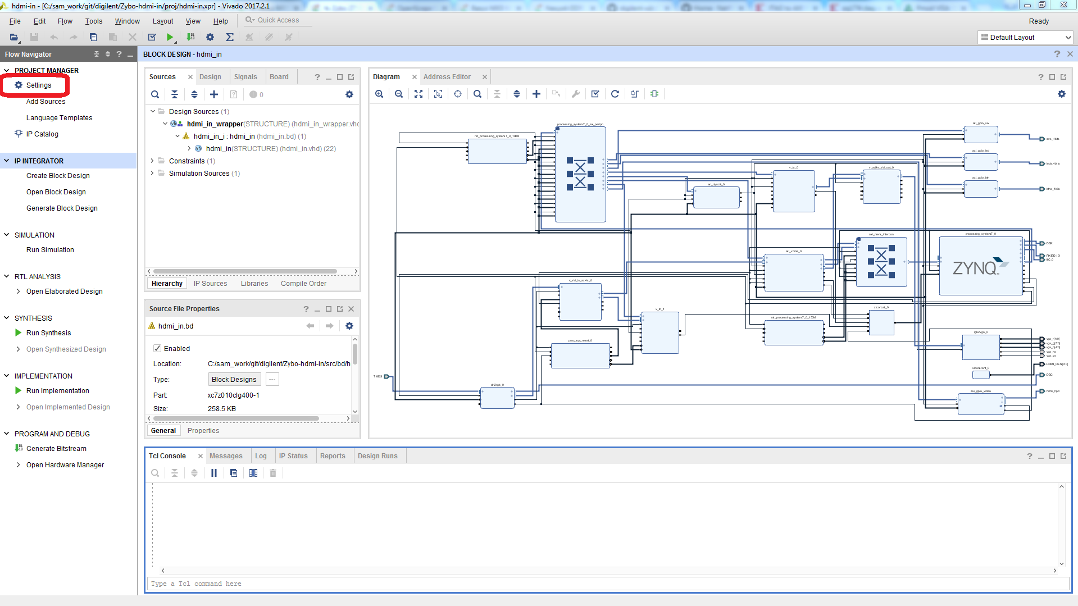The image size is (1078, 606).
Task: Collapse the IP INTEGRATOR section
Action: tap(7, 161)
